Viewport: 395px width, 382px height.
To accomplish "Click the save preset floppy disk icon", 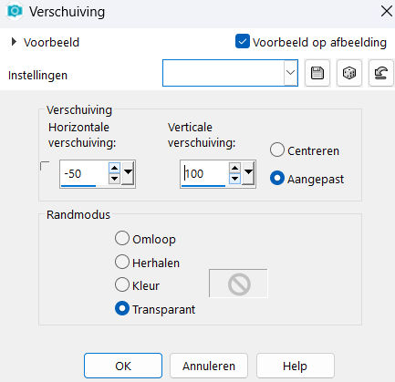I will (x=317, y=73).
